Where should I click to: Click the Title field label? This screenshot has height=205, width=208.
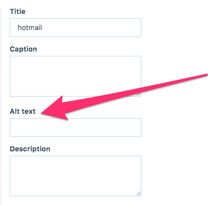coord(18,11)
